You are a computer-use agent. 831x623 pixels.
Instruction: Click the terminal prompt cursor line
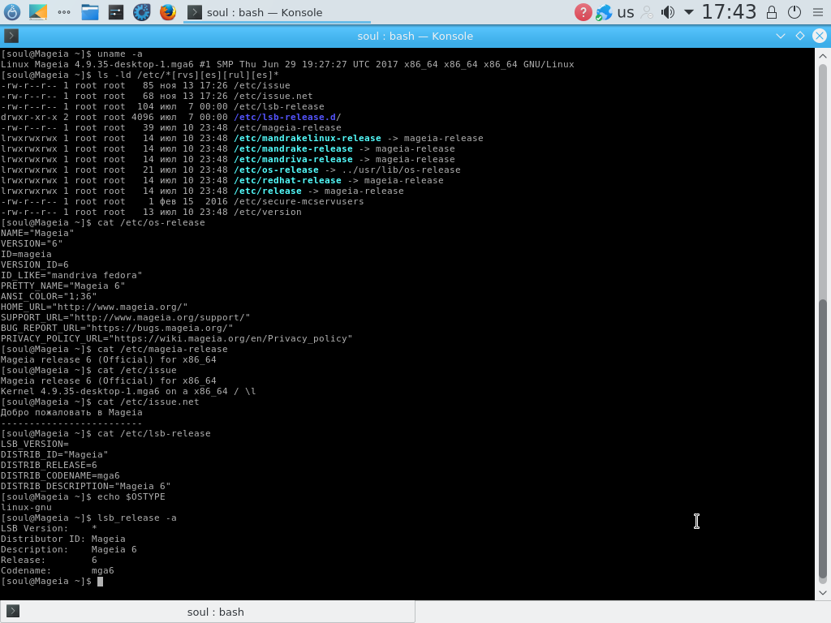pyautogui.click(x=52, y=581)
